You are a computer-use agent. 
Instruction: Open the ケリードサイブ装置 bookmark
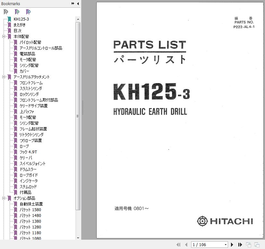pyautogui.click(x=34, y=106)
